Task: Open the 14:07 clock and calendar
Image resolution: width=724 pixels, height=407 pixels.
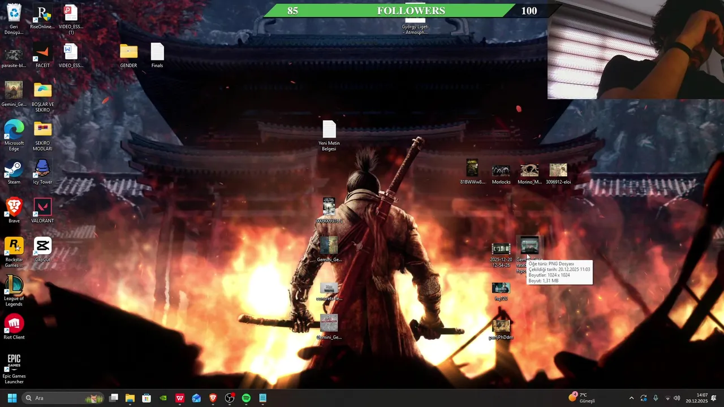Action: (697, 398)
